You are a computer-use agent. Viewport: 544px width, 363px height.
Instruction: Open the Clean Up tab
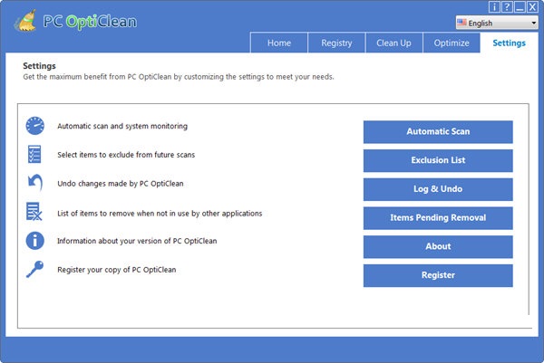click(393, 43)
